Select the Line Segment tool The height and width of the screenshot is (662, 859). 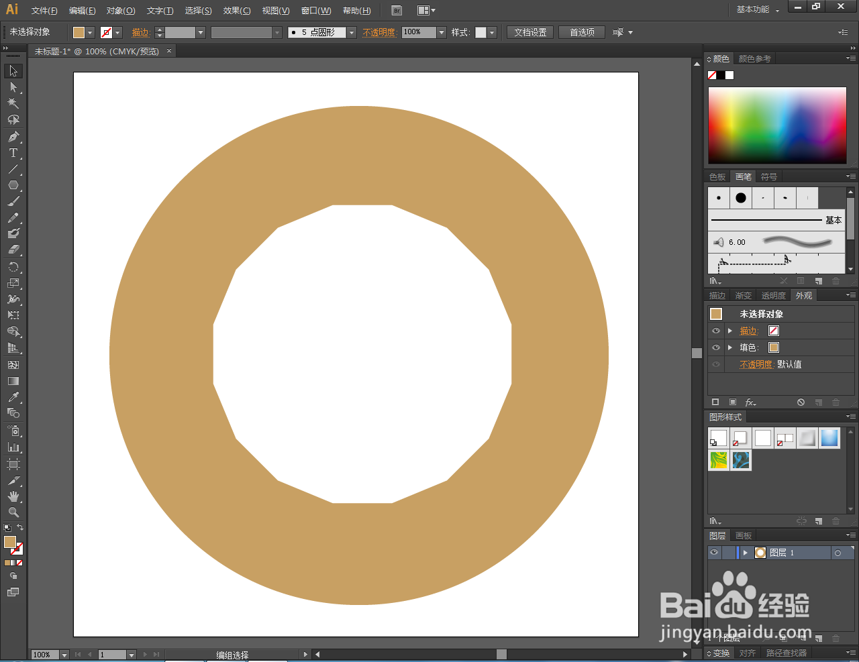[13, 169]
